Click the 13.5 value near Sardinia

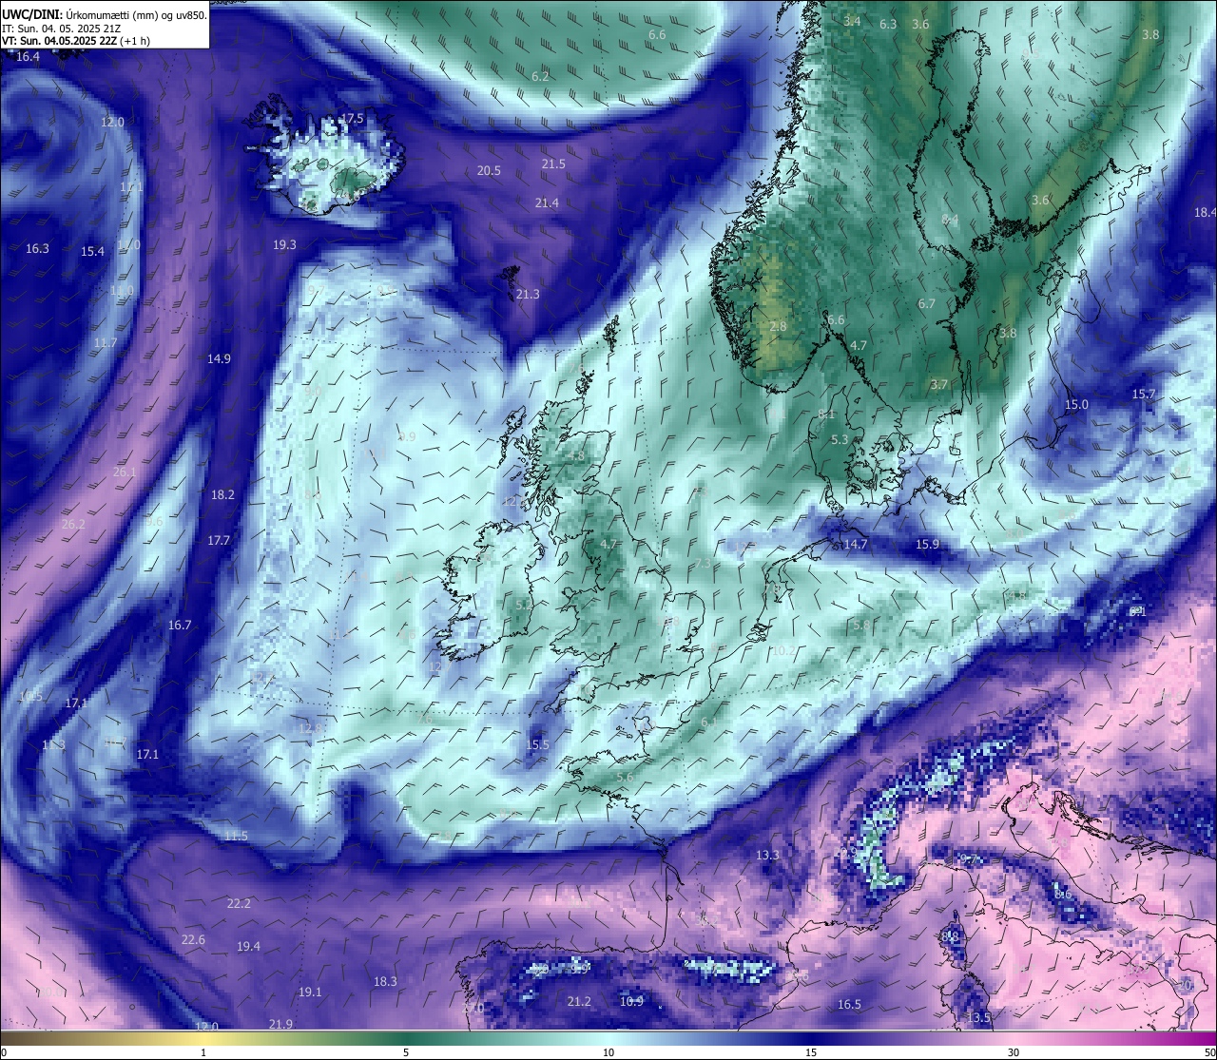978,1018
